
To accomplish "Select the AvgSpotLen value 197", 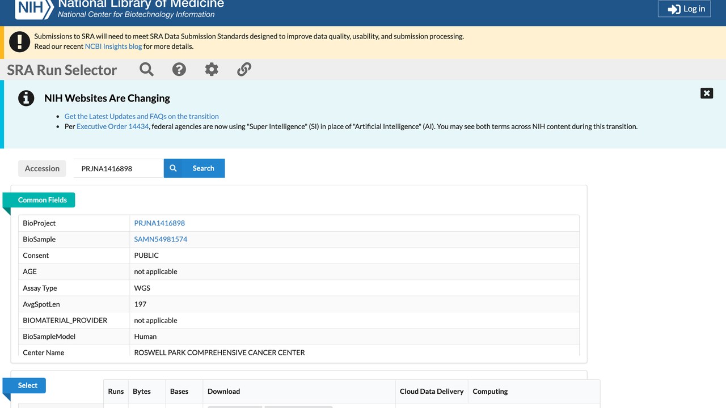I will pos(140,304).
